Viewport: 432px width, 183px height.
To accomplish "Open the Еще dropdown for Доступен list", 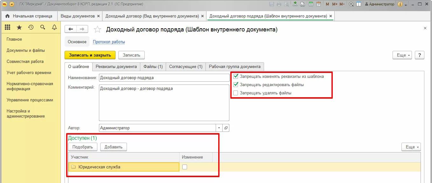I will [411, 147].
